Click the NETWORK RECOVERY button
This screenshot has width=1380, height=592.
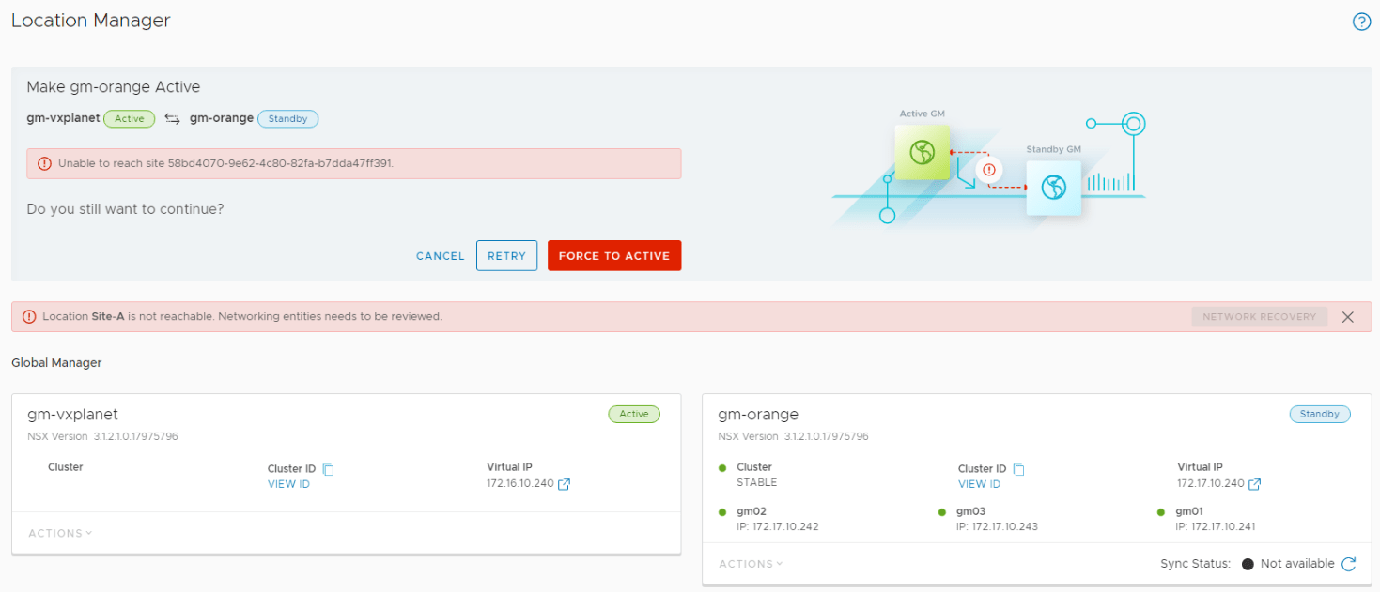[1260, 317]
